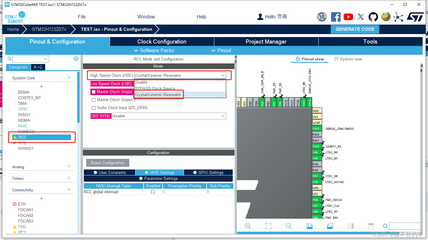The height and width of the screenshot is (240, 428).
Task: Click the ST community network icon
Action: click(x=398, y=17)
